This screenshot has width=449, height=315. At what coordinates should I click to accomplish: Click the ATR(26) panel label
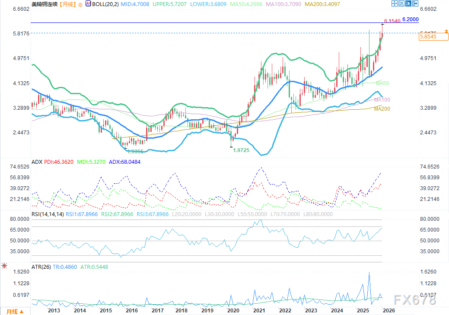[42, 267]
